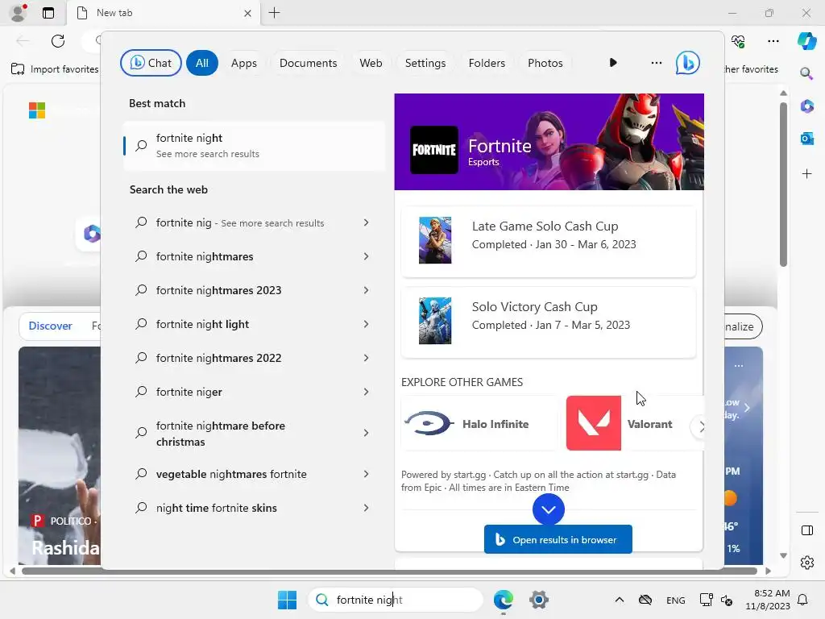Switch to Settings search filter
Viewport: 825px width, 619px height.
425,63
